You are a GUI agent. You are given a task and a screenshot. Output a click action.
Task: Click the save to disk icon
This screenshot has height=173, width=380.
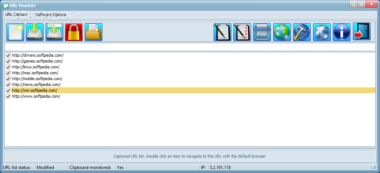point(35,32)
